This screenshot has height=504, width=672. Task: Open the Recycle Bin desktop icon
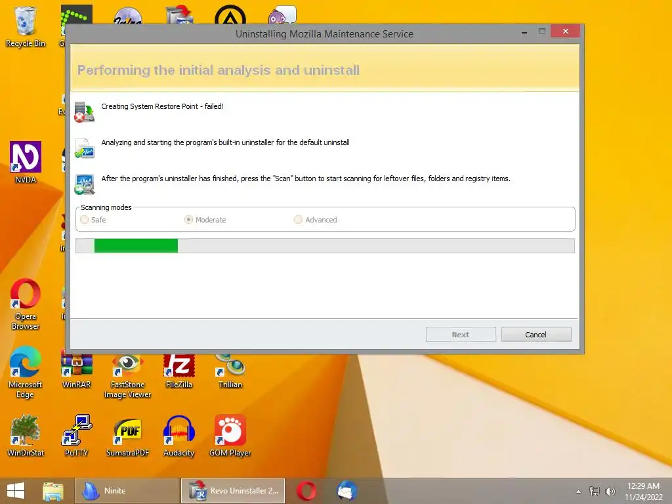26,26
